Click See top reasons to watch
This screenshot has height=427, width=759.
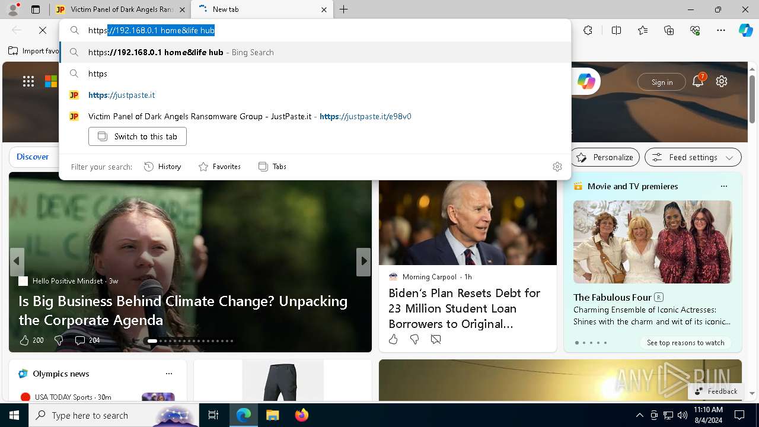[685, 343]
